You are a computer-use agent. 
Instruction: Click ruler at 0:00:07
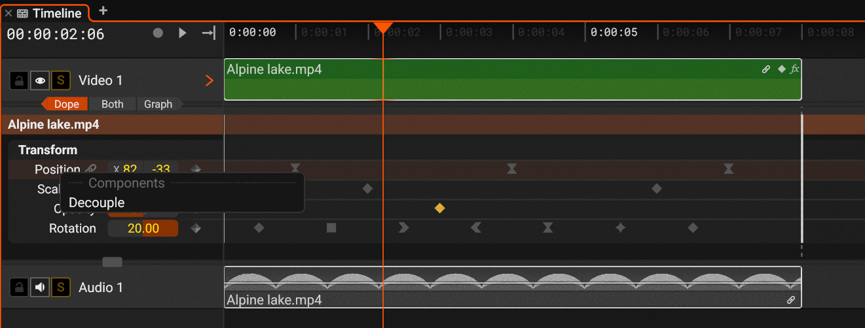[x=758, y=32]
